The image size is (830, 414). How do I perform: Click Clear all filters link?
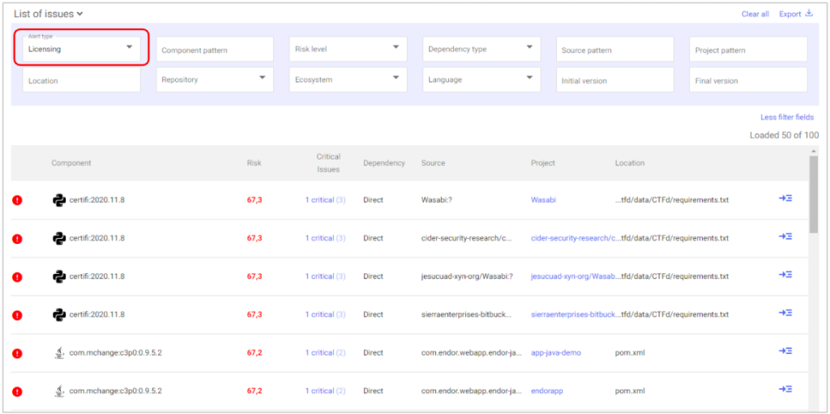[755, 15]
